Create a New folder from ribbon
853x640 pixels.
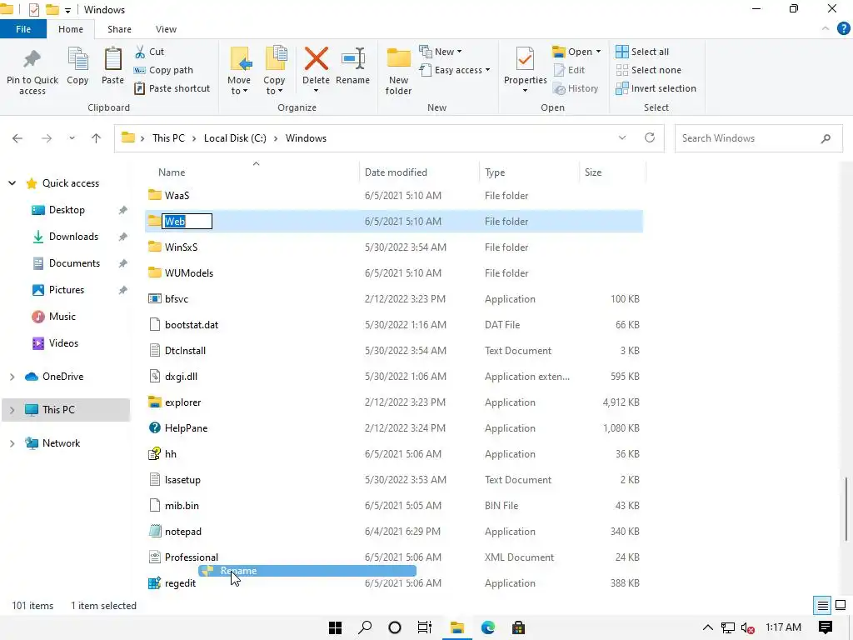(x=398, y=71)
